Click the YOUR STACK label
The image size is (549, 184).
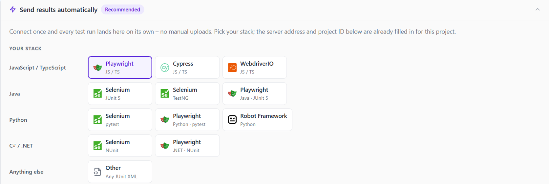click(x=26, y=48)
